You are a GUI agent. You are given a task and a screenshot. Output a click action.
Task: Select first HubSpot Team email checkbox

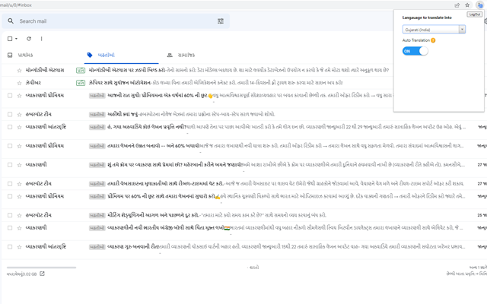[x=10, y=115]
